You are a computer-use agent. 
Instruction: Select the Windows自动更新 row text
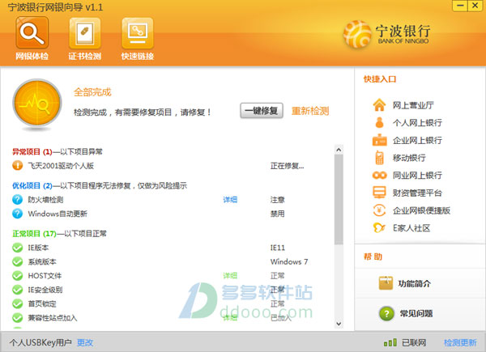point(58,214)
